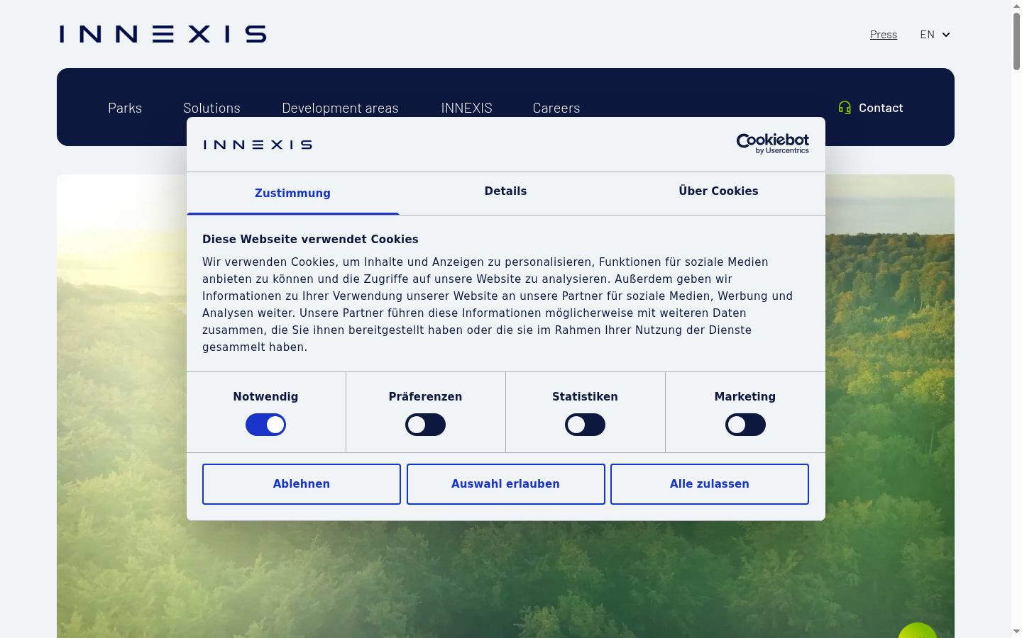Switch to the Zustimmung tab
The width and height of the screenshot is (1022, 638).
[x=292, y=193]
